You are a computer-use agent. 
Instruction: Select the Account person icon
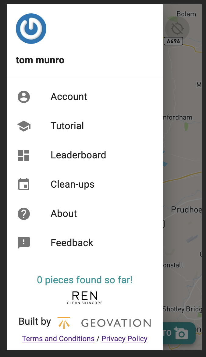[x=24, y=97]
